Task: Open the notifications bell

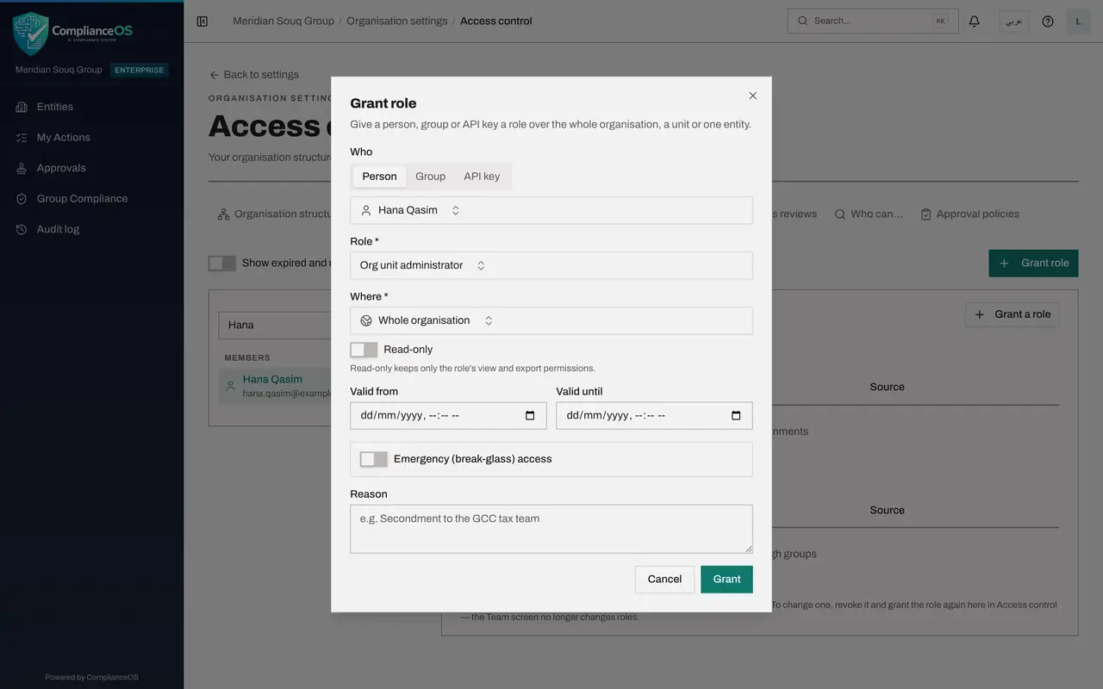Action: tap(975, 21)
